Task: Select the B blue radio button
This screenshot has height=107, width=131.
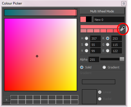Action: 108,51
